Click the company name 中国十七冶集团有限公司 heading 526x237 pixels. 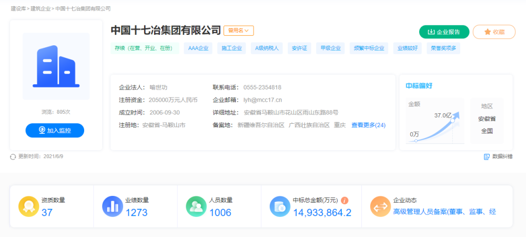(x=166, y=31)
